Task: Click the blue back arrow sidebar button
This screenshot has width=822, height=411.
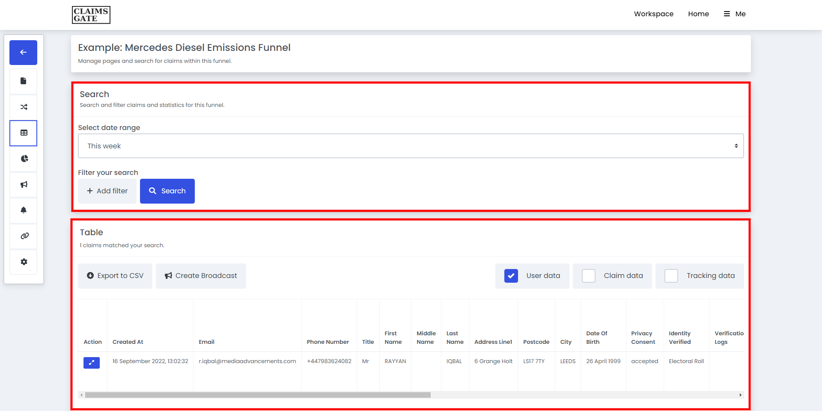Action: tap(23, 53)
